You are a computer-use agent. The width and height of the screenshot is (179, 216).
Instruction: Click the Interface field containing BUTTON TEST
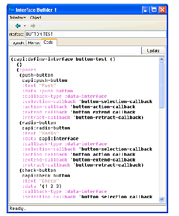(x=96, y=34)
